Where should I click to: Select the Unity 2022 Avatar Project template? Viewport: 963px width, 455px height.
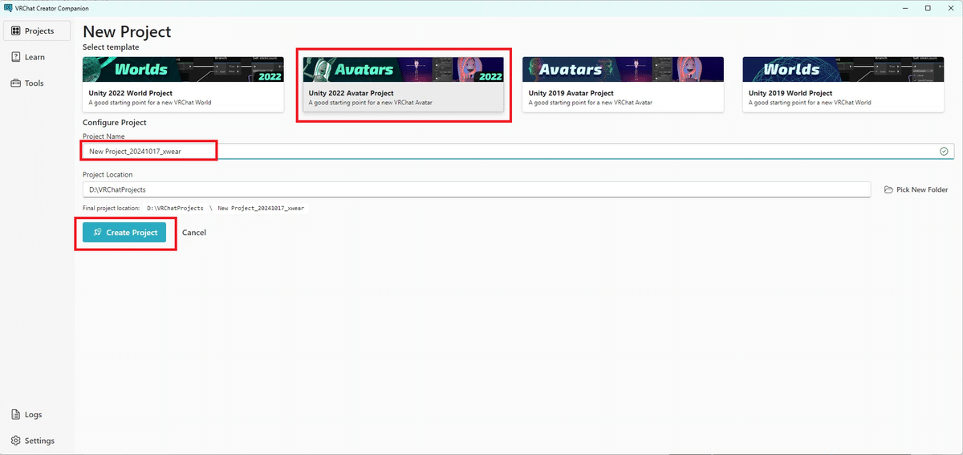click(404, 84)
